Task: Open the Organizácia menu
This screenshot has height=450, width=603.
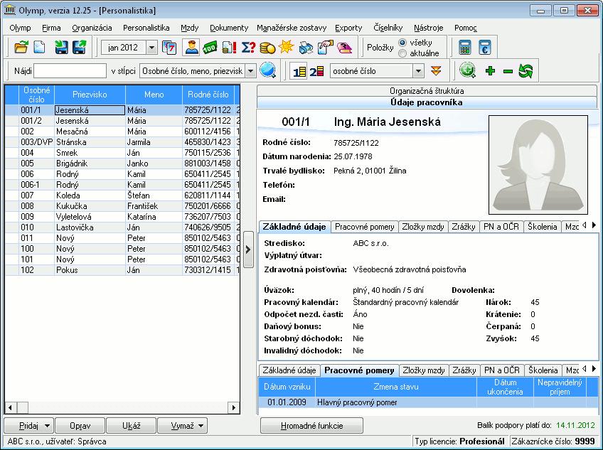Action: (92, 28)
